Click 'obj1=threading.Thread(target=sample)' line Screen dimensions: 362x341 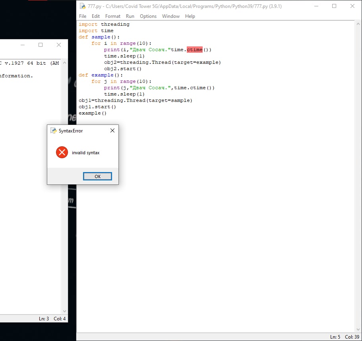pyautogui.click(x=136, y=100)
